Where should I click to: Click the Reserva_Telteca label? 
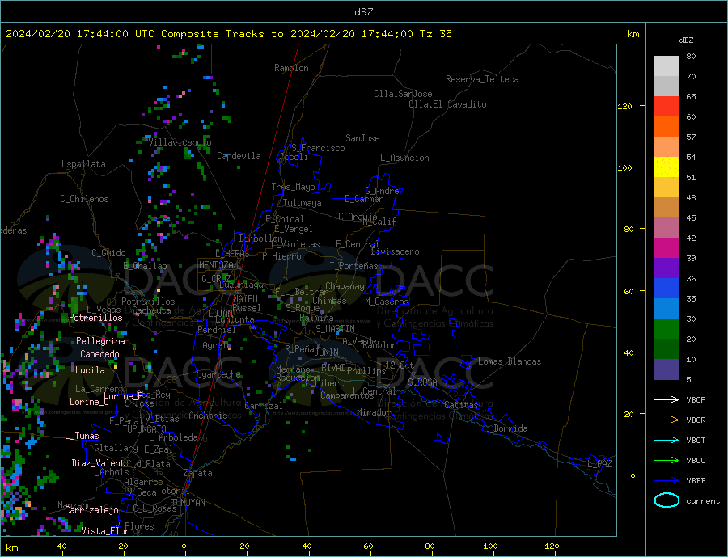pyautogui.click(x=482, y=79)
